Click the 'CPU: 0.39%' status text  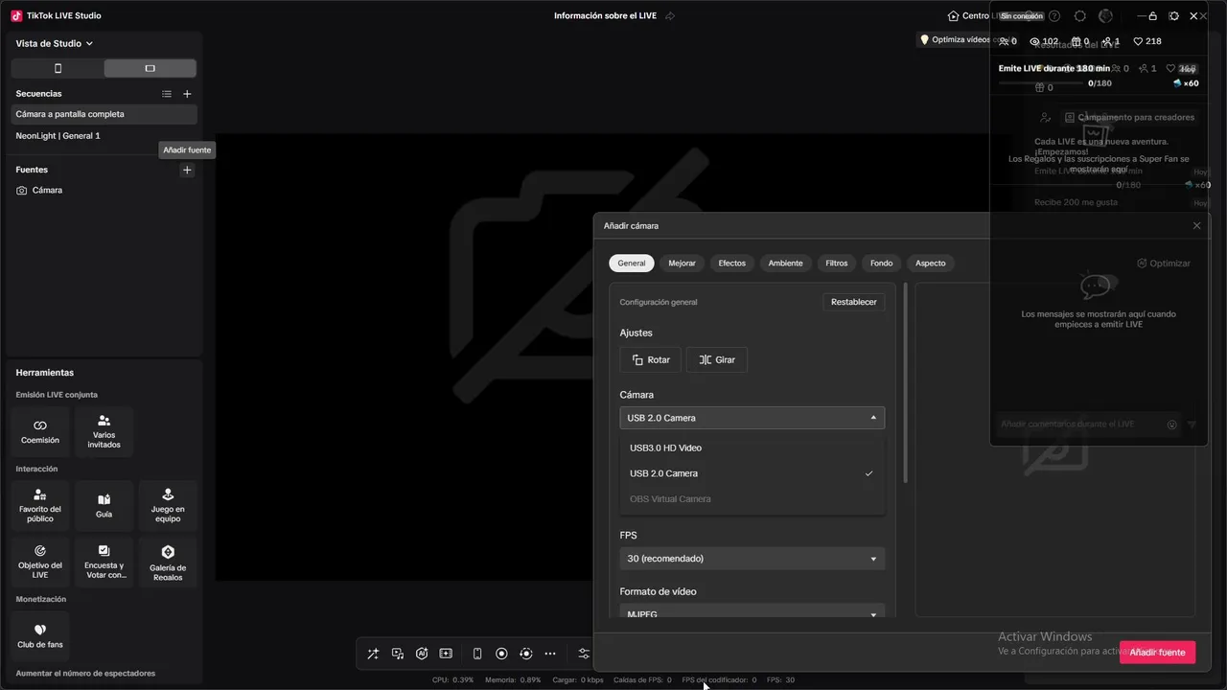[452, 680]
